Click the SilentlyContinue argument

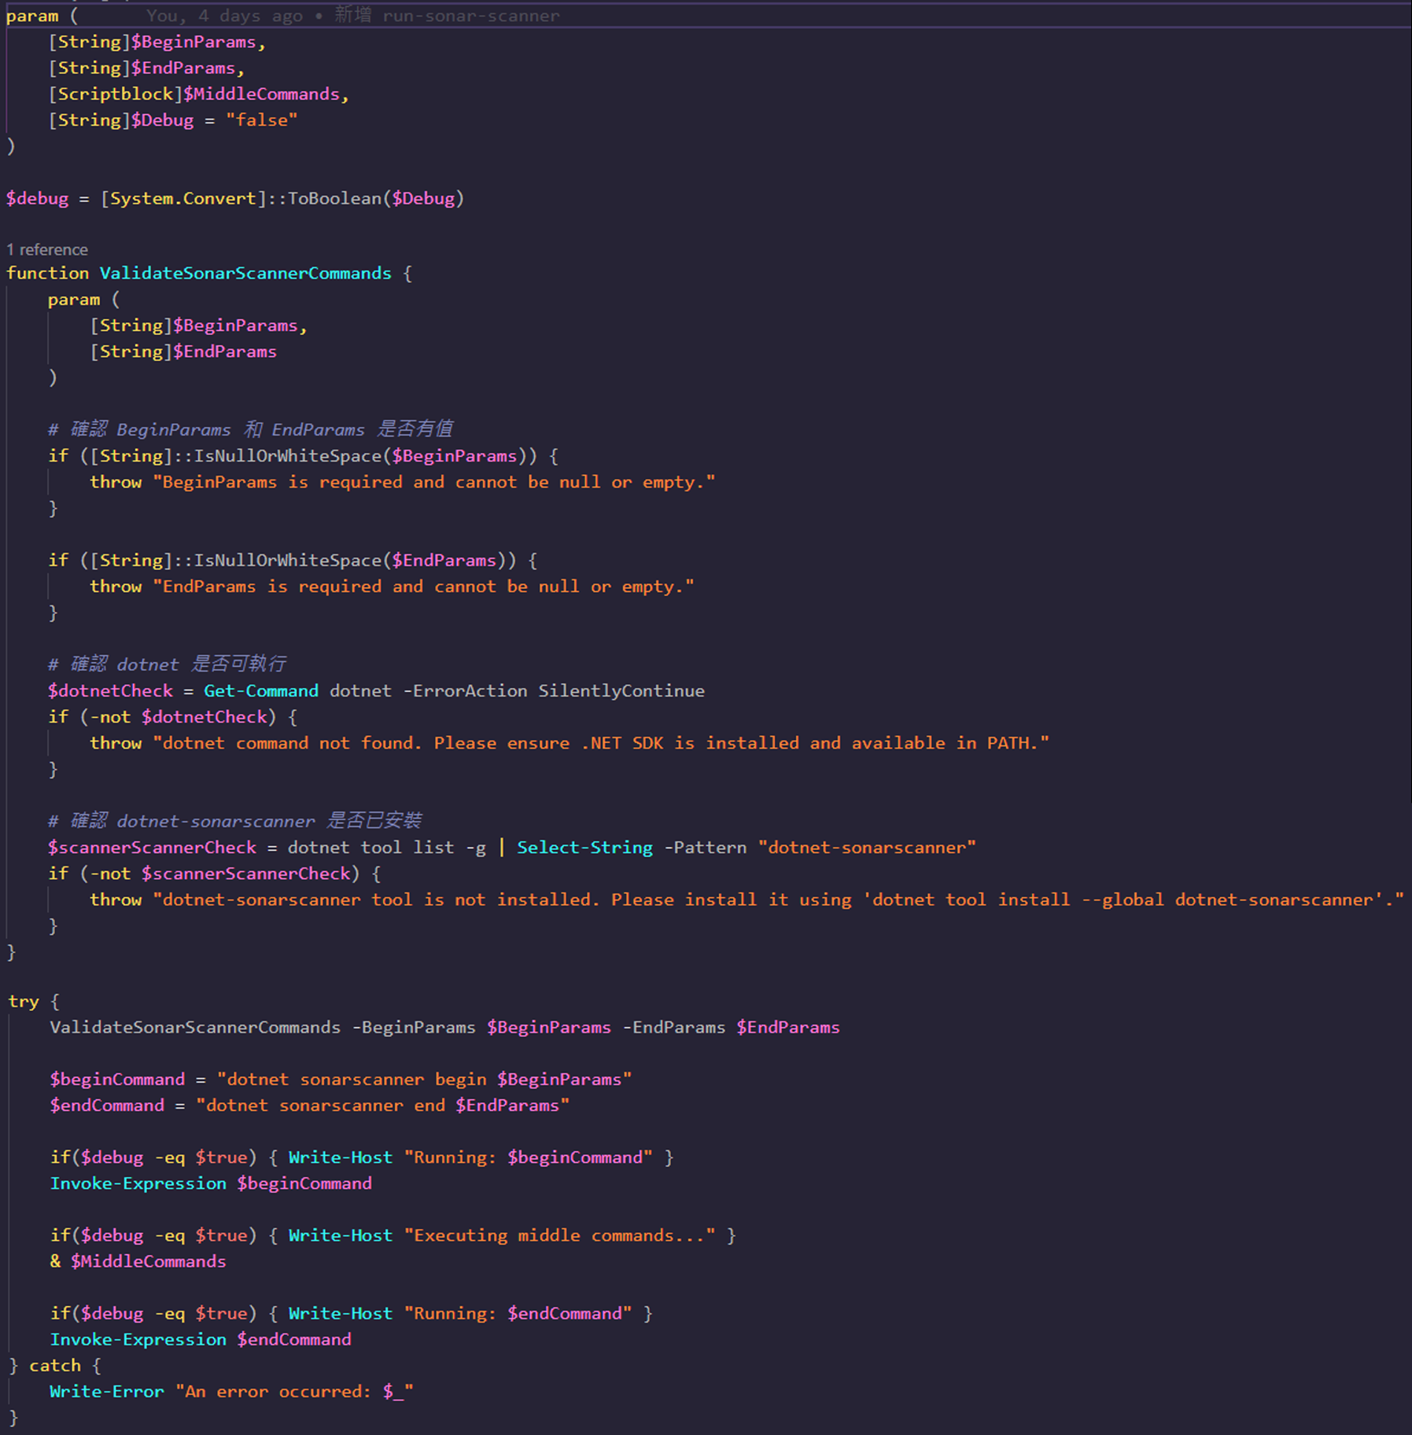(621, 691)
